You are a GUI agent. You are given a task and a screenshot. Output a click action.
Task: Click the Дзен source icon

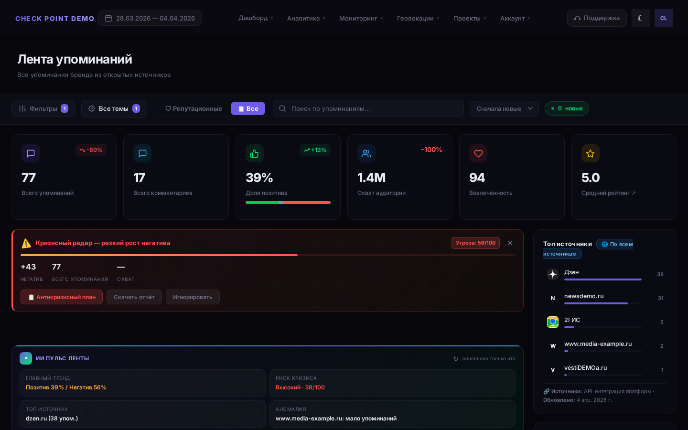pyautogui.click(x=553, y=274)
